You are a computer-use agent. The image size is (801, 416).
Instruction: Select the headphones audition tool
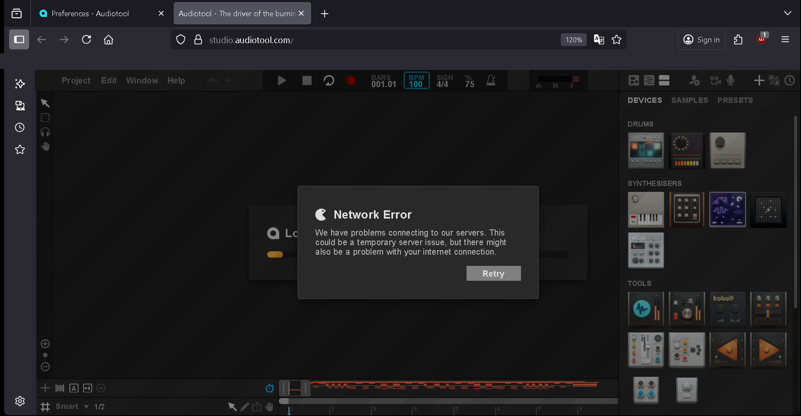click(45, 132)
